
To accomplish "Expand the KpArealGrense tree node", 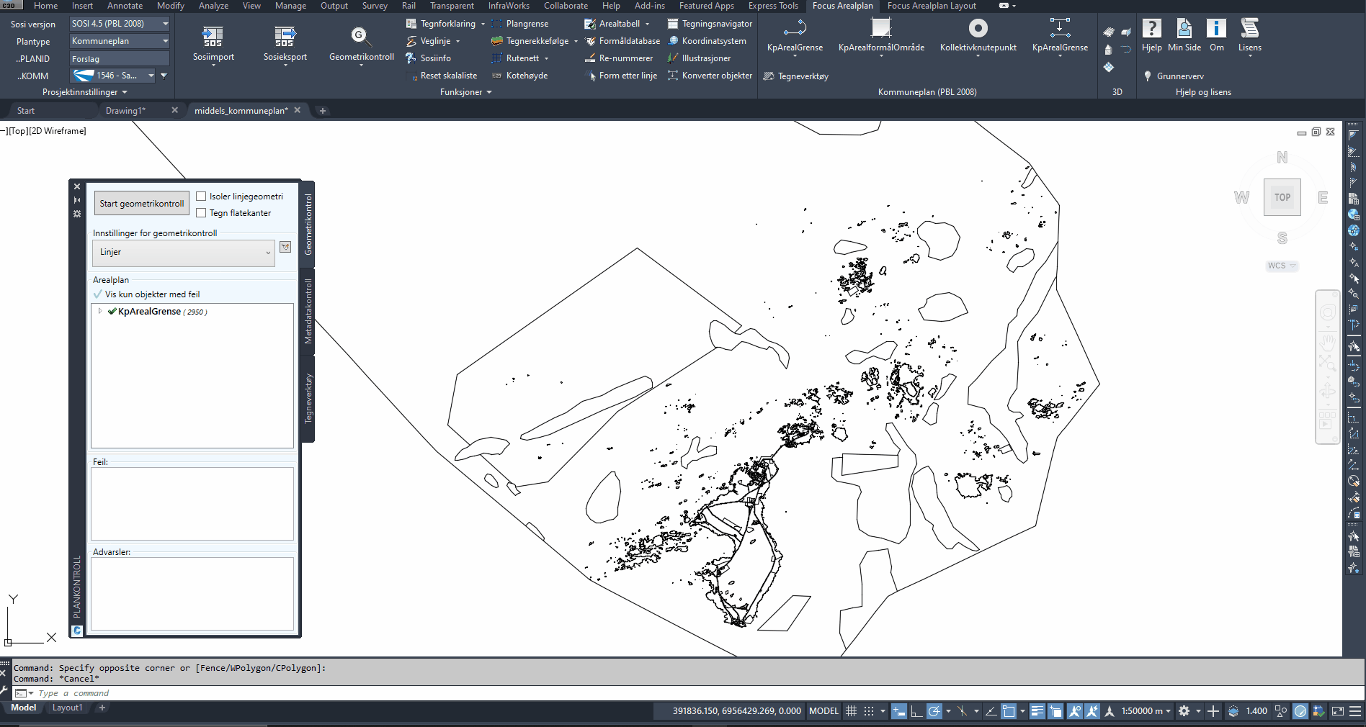I will pos(100,312).
